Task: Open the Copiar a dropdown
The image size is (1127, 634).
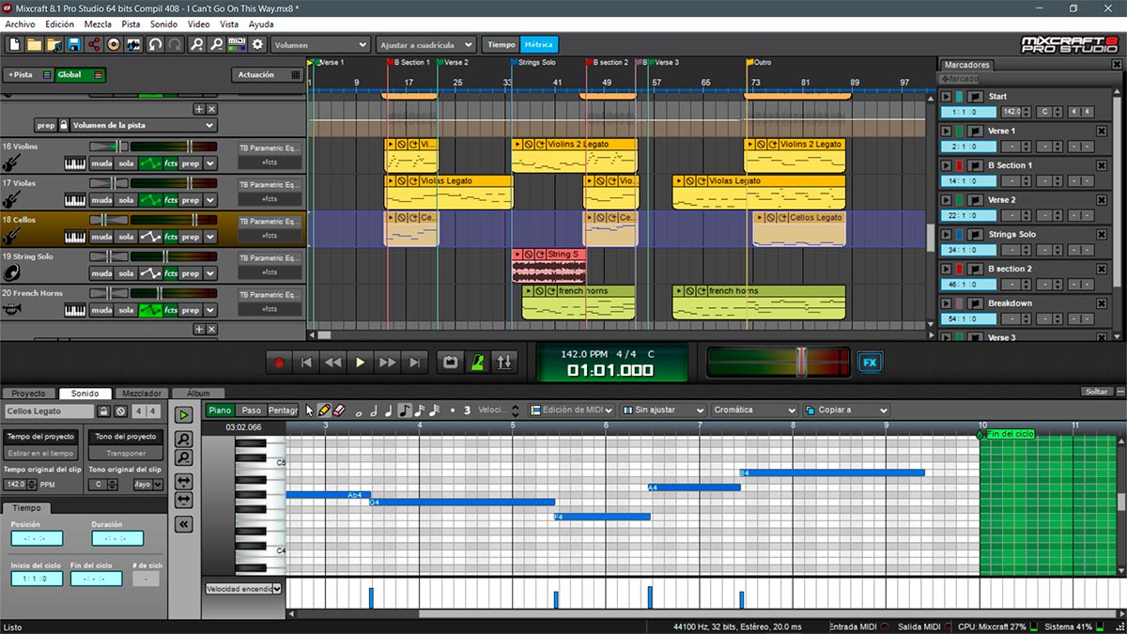Action: coord(845,410)
